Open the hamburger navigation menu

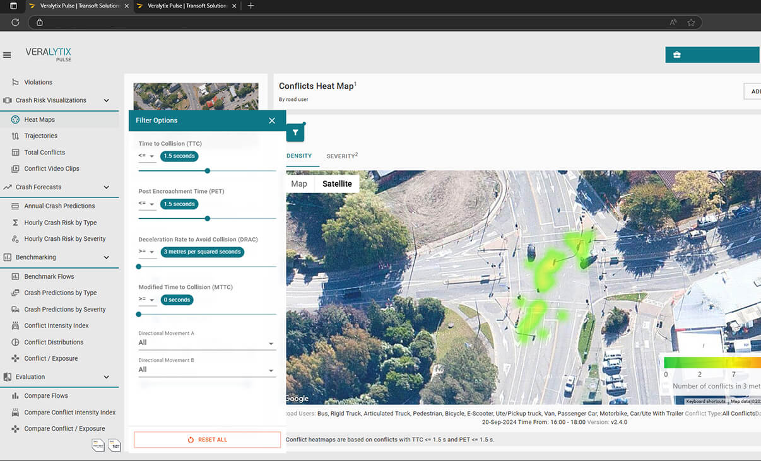click(8, 55)
